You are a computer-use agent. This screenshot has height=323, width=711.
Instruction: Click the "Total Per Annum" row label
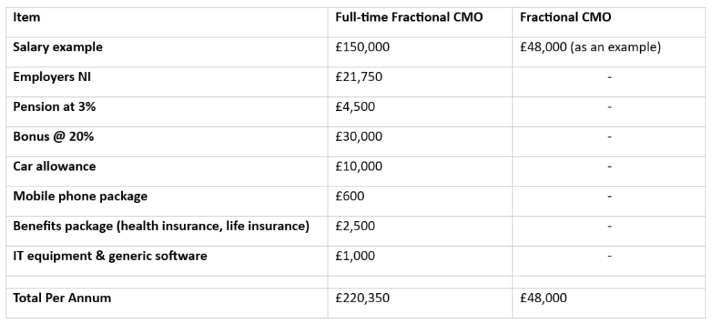click(62, 298)
